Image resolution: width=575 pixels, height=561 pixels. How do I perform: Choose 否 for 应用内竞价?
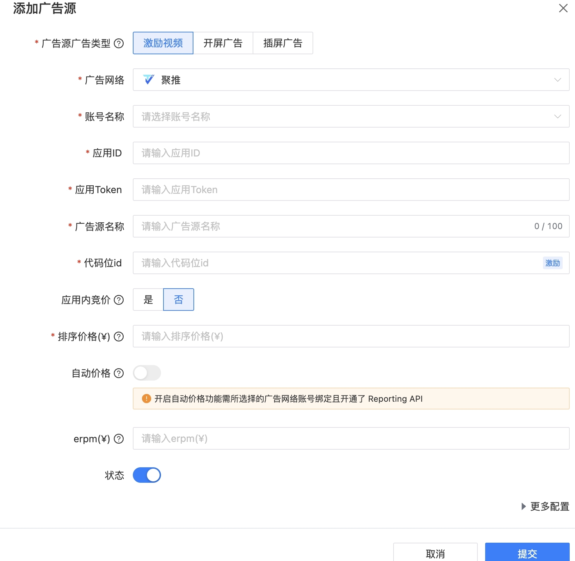[179, 300]
